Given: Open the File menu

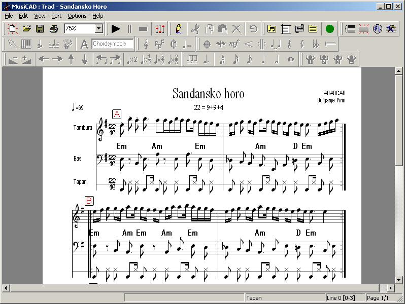Looking at the screenshot, I should coord(9,16).
